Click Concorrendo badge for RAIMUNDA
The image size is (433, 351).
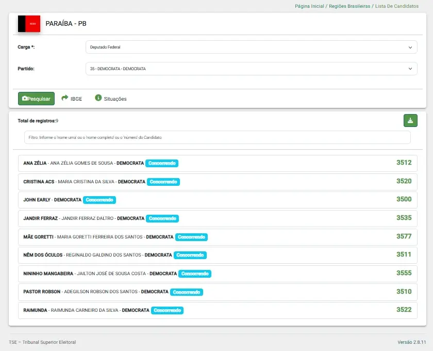(x=167, y=310)
